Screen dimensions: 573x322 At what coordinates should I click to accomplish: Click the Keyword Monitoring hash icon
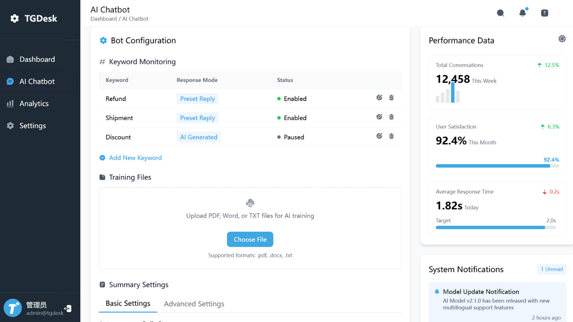[x=102, y=62]
